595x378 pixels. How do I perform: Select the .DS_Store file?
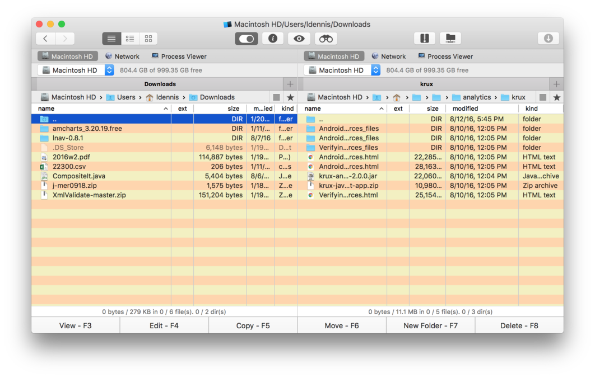tap(164, 147)
